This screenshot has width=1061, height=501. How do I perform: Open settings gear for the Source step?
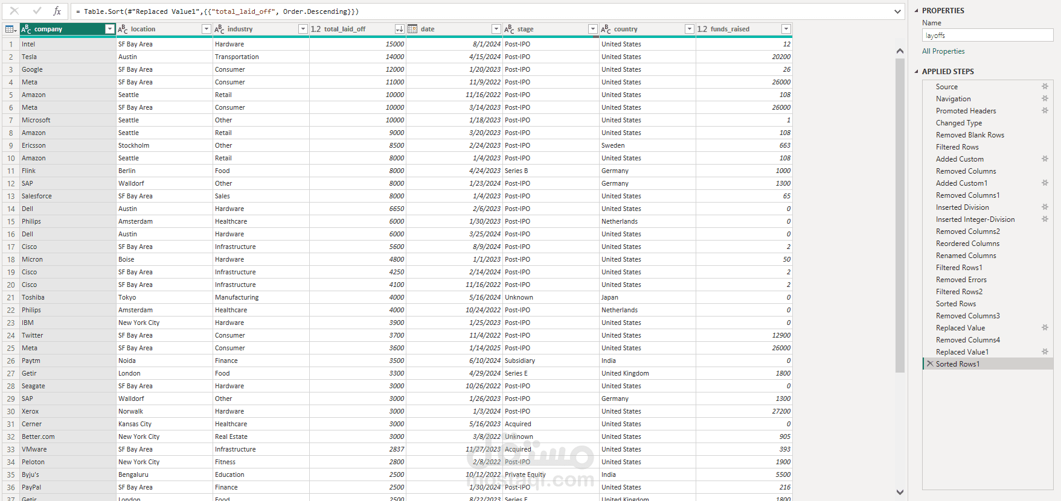(1045, 86)
